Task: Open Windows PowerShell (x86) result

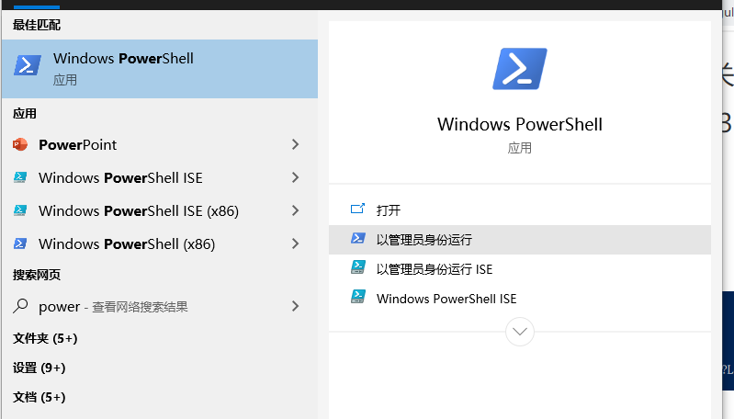Action: (160, 243)
